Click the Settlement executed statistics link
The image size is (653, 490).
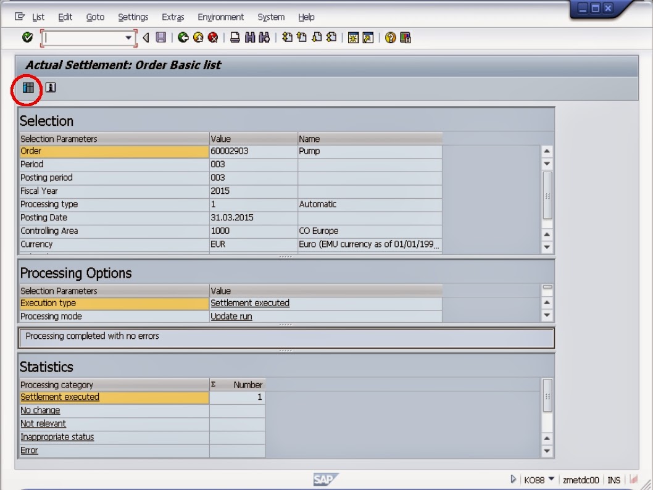point(59,397)
